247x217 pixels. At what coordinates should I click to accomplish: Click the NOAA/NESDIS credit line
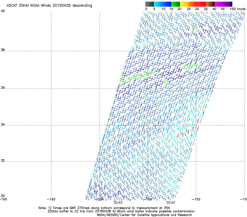[x=144, y=215]
